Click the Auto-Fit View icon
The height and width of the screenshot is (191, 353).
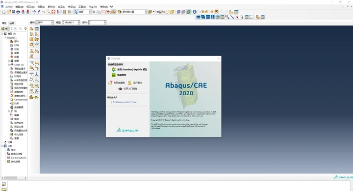pos(53,12)
